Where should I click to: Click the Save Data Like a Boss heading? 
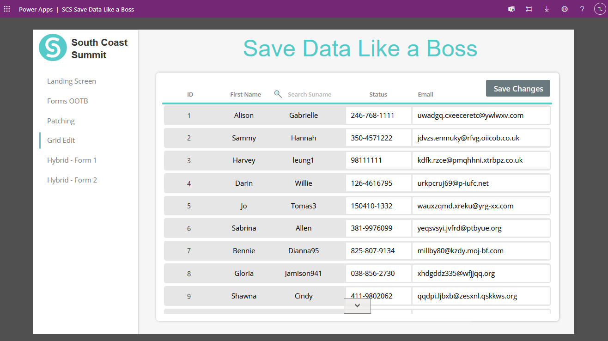pos(360,48)
